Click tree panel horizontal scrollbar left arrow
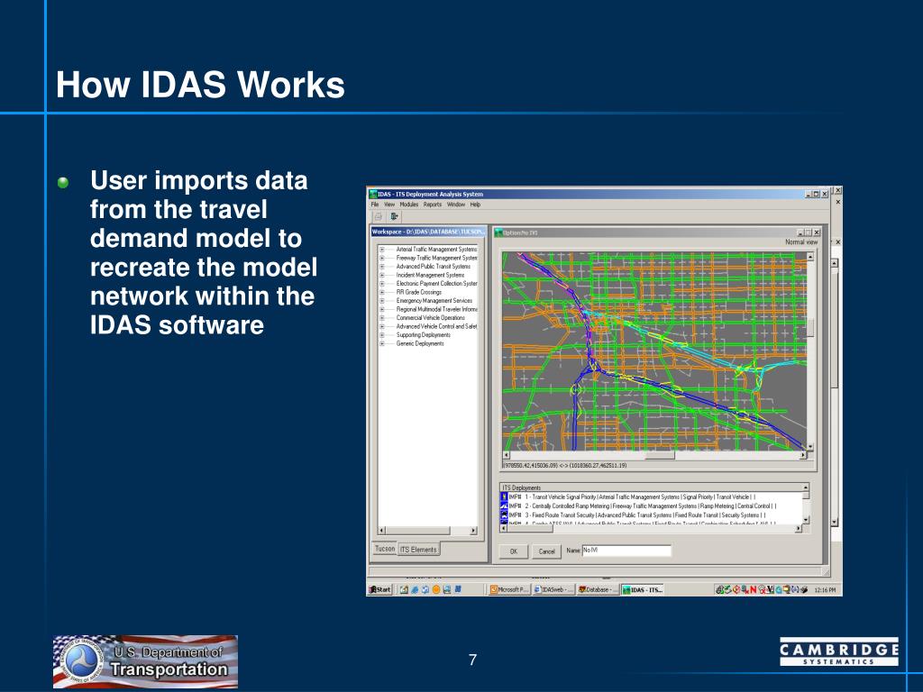The height and width of the screenshot is (692, 923). [x=381, y=531]
